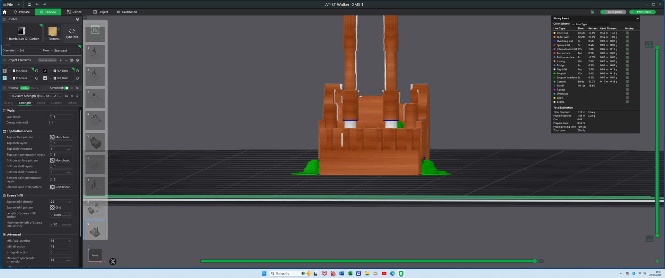This screenshot has width=665, height=278.
Task: Open process settings list icon
Action: coord(72,88)
